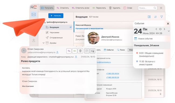Jump to today circle icon
This screenshot has height=103, width=175.
[160, 29]
